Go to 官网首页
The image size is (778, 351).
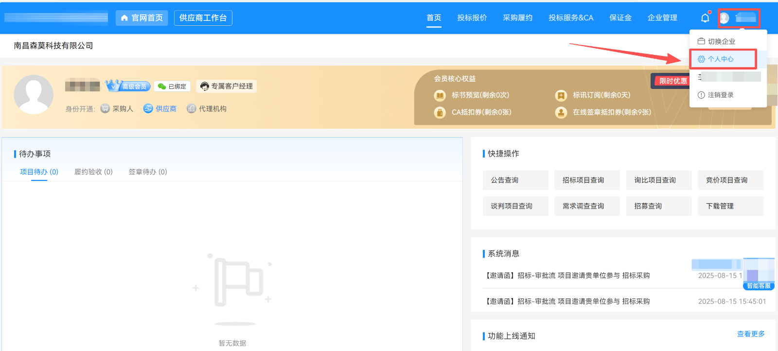coord(142,18)
